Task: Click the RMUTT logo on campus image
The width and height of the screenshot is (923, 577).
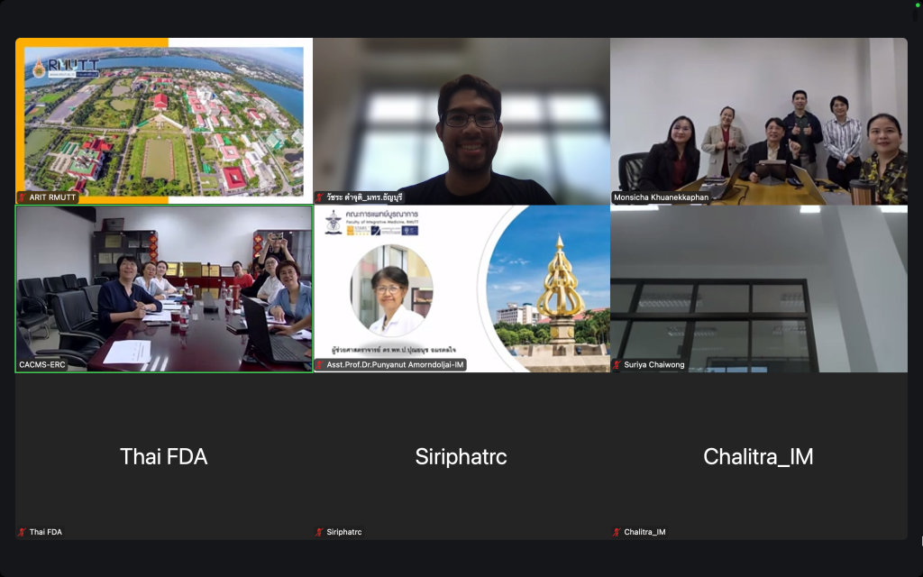Action: coord(54,67)
